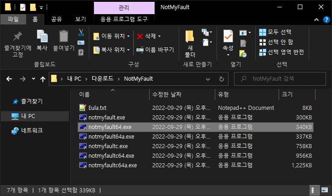Select the notmyfaultc64.exe file
The width and height of the screenshot is (332, 196).
point(196,155)
